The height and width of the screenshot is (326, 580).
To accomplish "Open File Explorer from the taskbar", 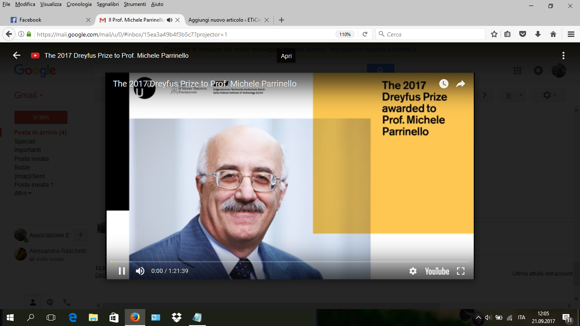I will tap(93, 318).
